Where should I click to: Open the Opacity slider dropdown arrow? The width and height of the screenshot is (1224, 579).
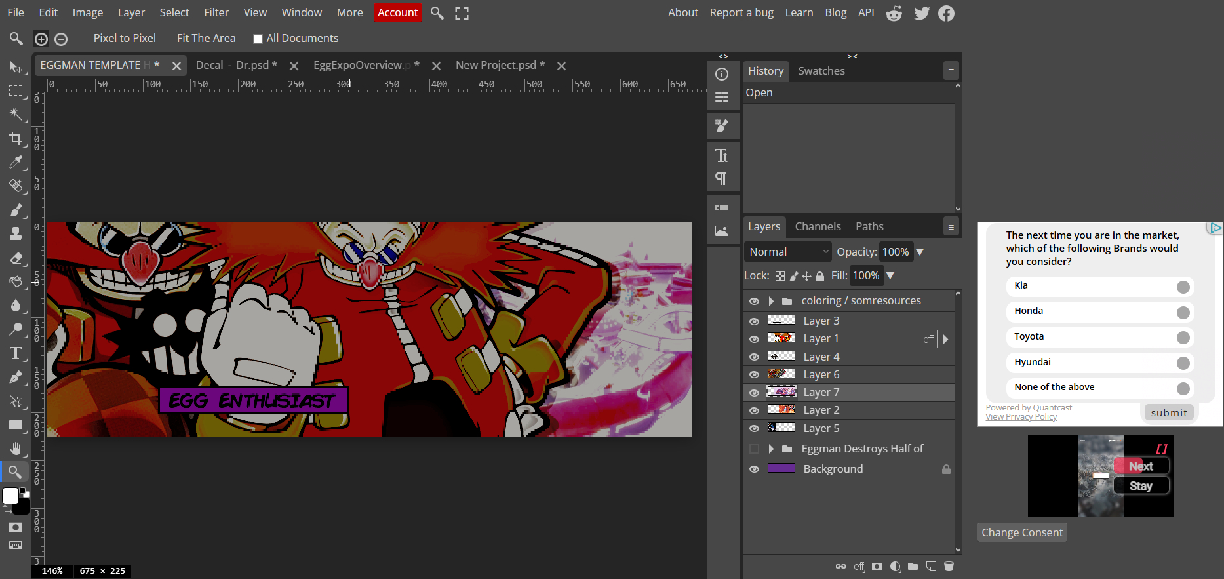pos(920,252)
